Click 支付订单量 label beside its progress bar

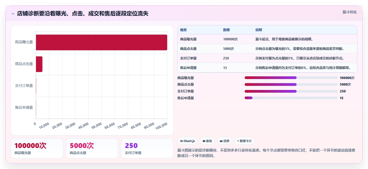[186, 91]
